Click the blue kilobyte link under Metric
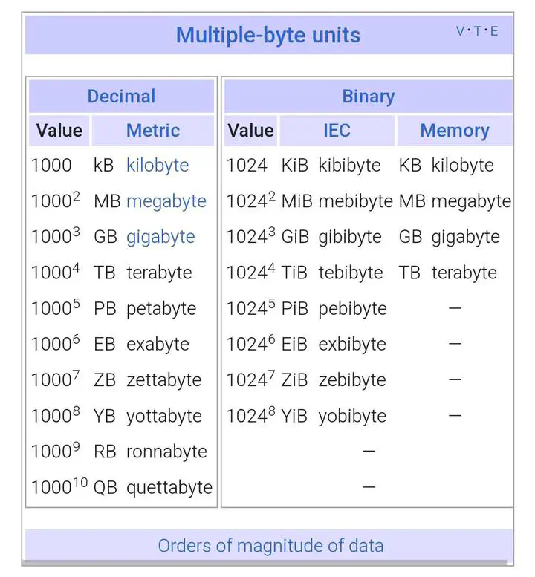535x577 pixels. coord(158,165)
